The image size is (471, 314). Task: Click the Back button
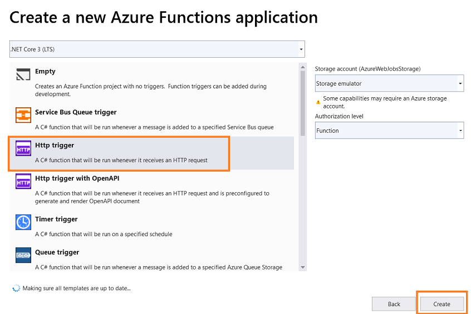point(394,304)
